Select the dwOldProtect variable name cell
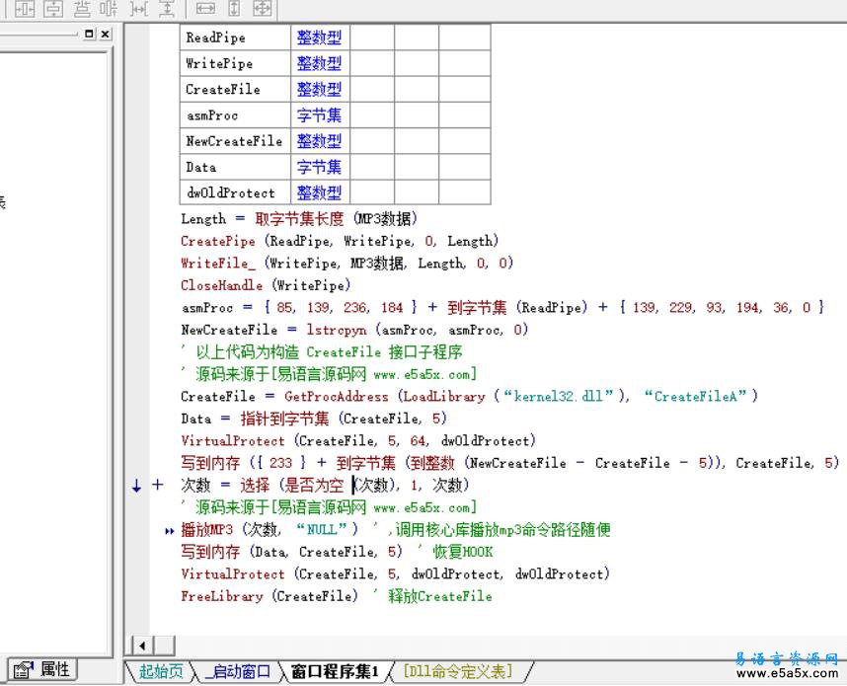Screen dimensions: 847x686 (x=235, y=192)
